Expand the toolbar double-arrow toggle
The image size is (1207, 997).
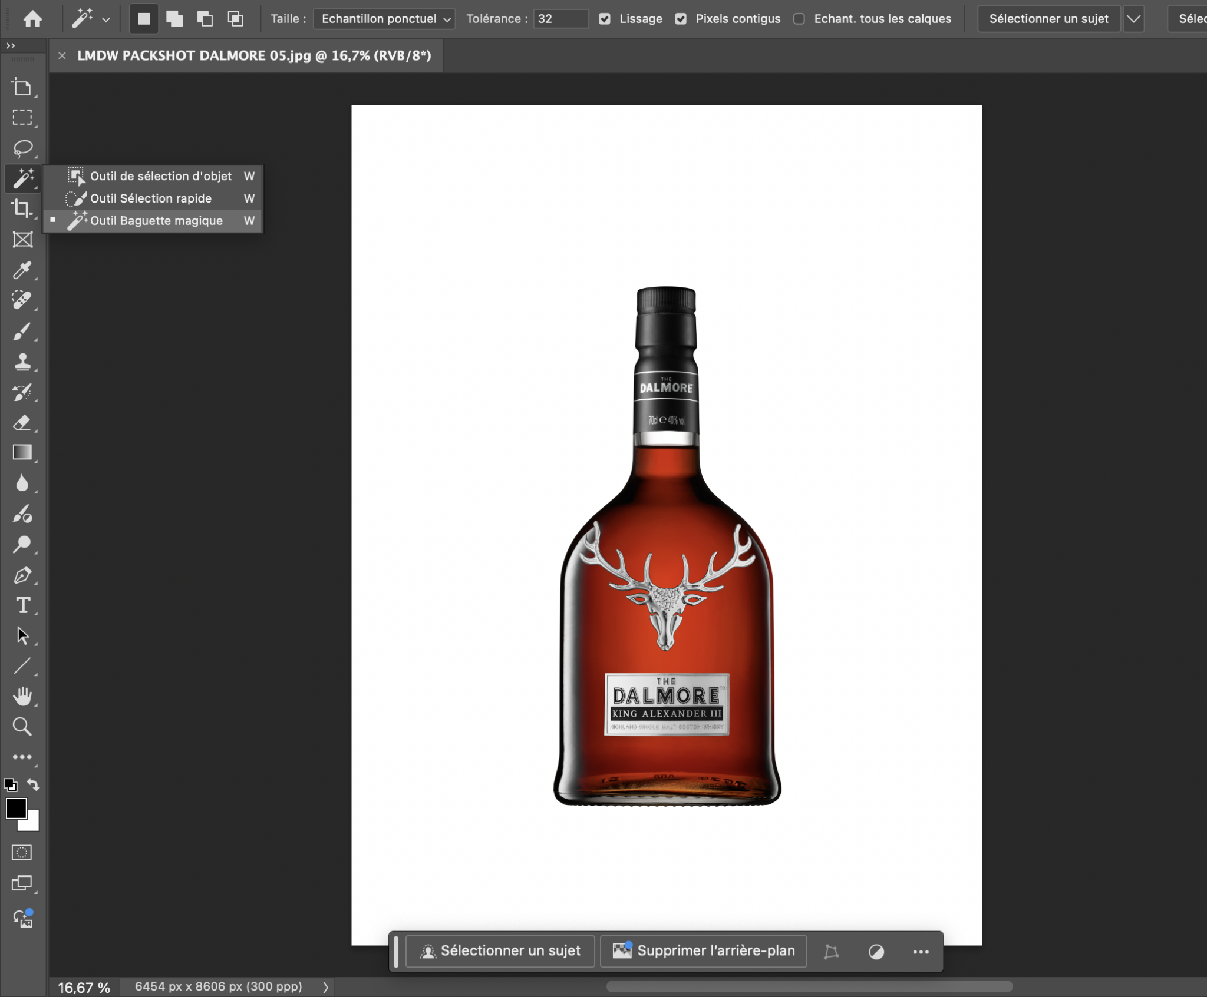tap(10, 45)
